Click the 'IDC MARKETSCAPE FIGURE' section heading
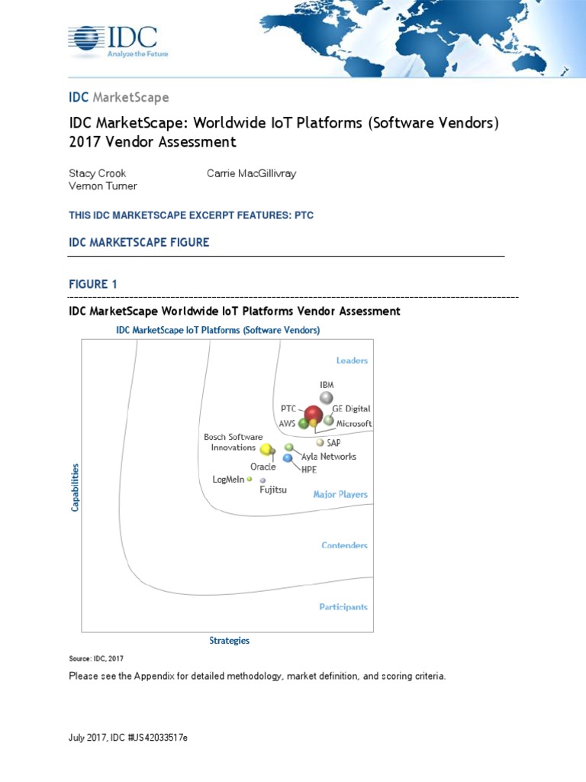The height and width of the screenshot is (782, 586). [x=139, y=242]
